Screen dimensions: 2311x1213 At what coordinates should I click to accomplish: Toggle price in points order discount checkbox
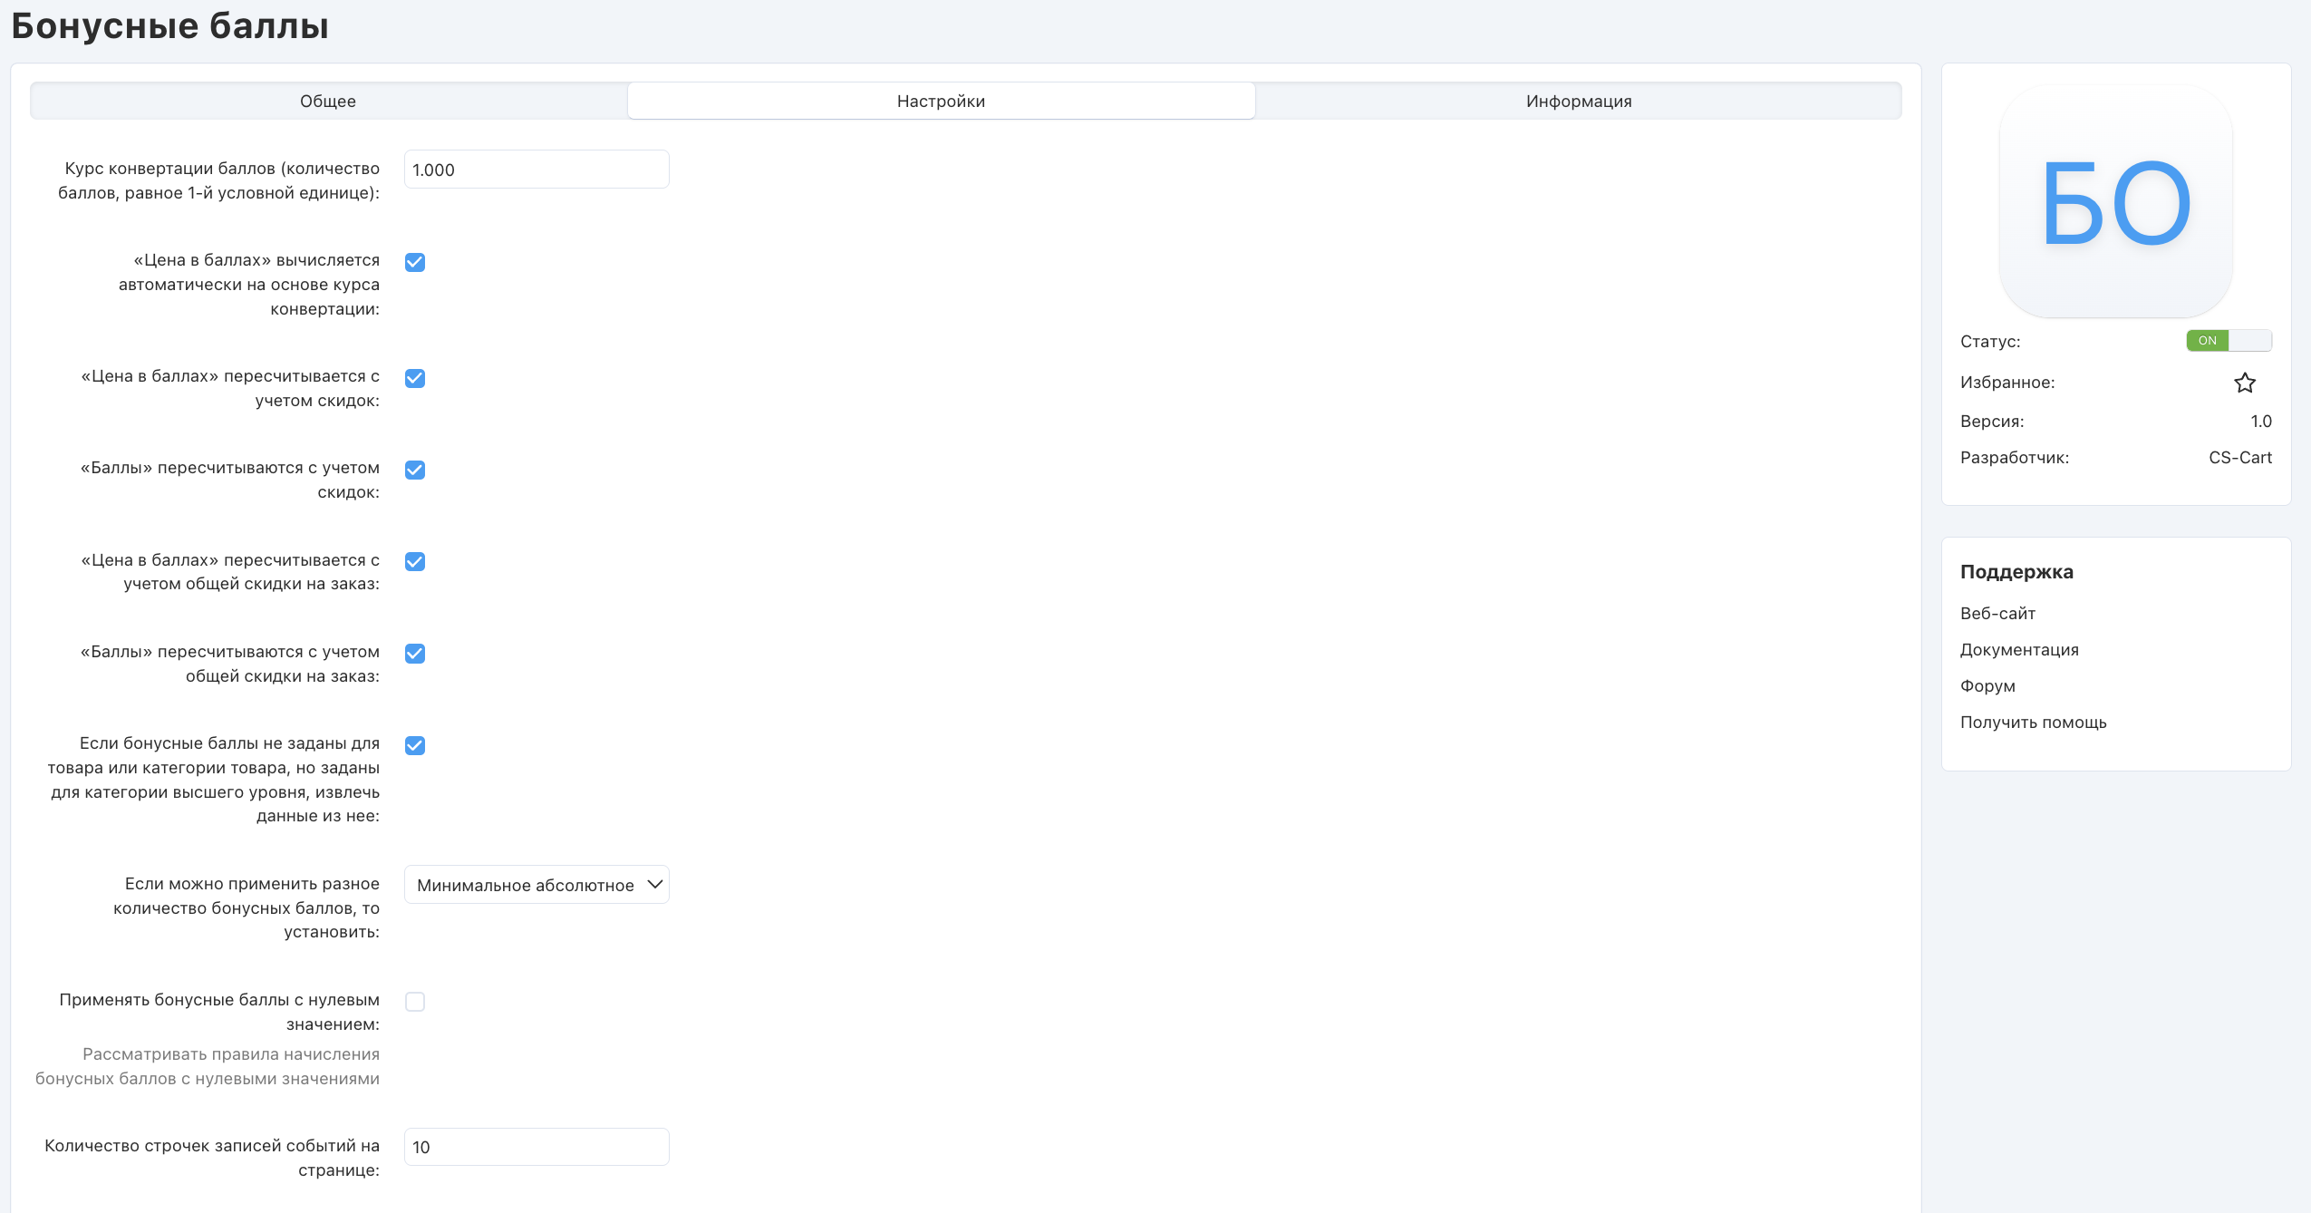(x=415, y=561)
